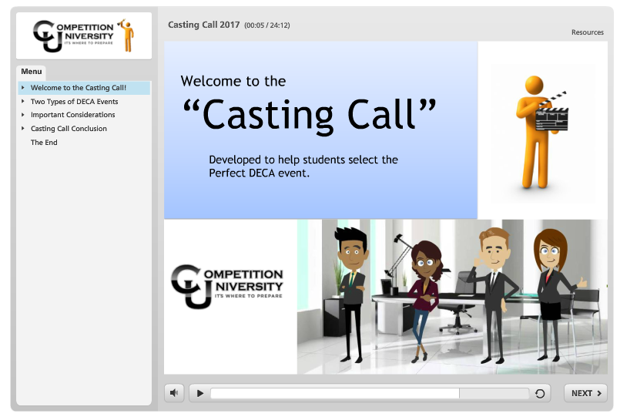Go to the NEXT slide
The width and height of the screenshot is (620, 417).
[x=585, y=393]
